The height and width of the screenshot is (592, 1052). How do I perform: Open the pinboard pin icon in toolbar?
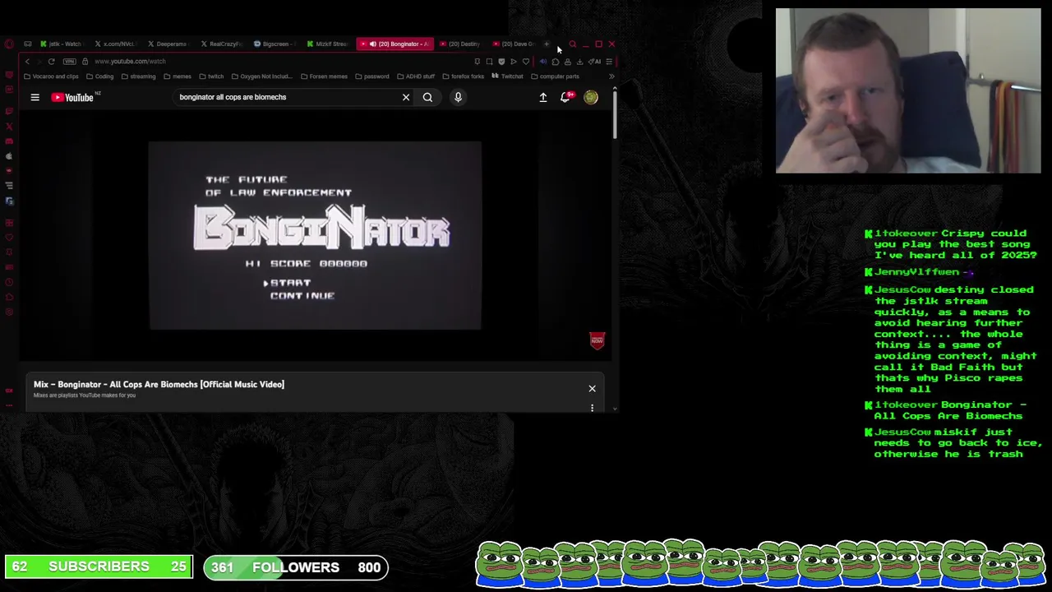[x=478, y=62]
